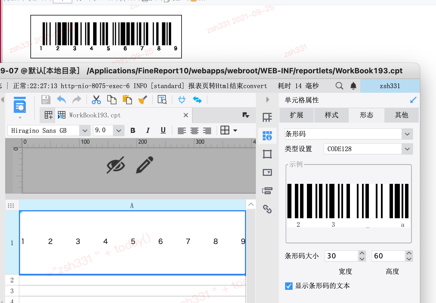
Task: Select the format painter brush
Action: [x=143, y=100]
